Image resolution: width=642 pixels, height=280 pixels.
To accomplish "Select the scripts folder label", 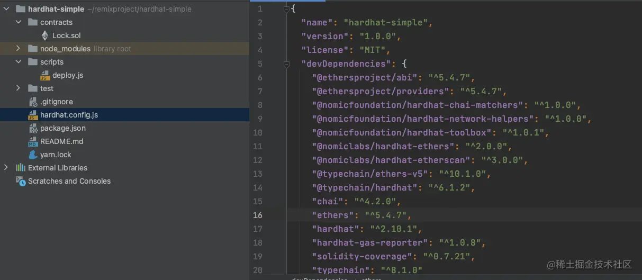I will [52, 62].
